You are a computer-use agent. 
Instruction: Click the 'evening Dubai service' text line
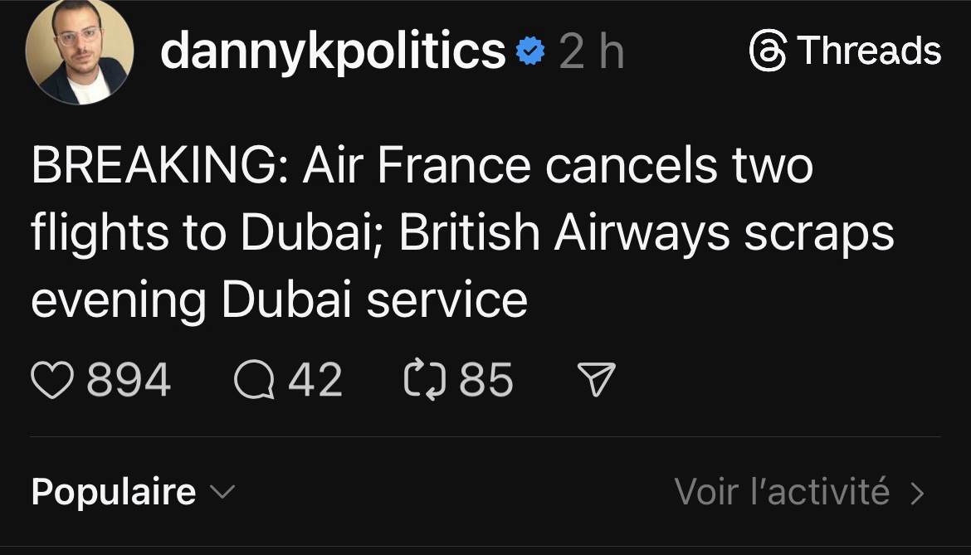[x=279, y=299]
